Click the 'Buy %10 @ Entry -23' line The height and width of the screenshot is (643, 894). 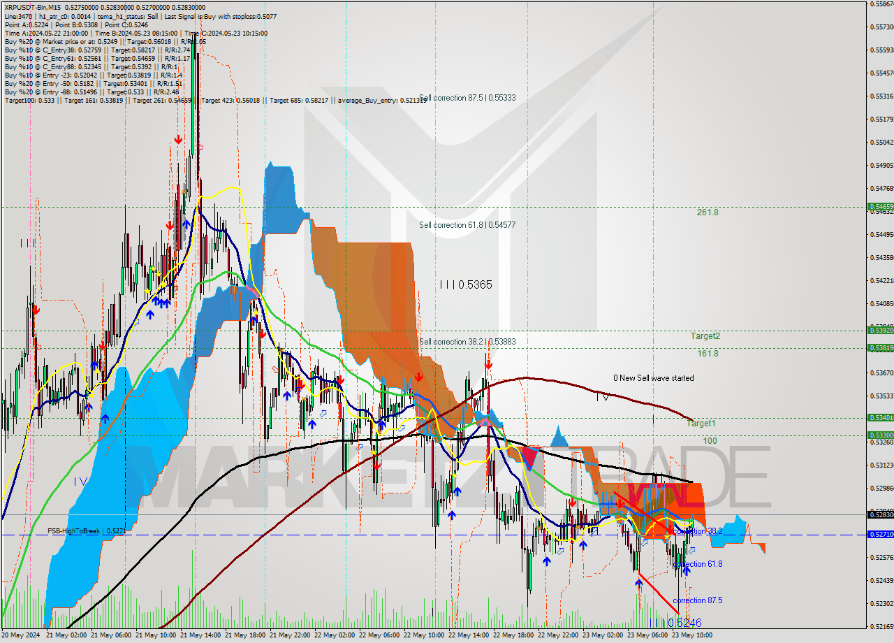tap(94, 75)
